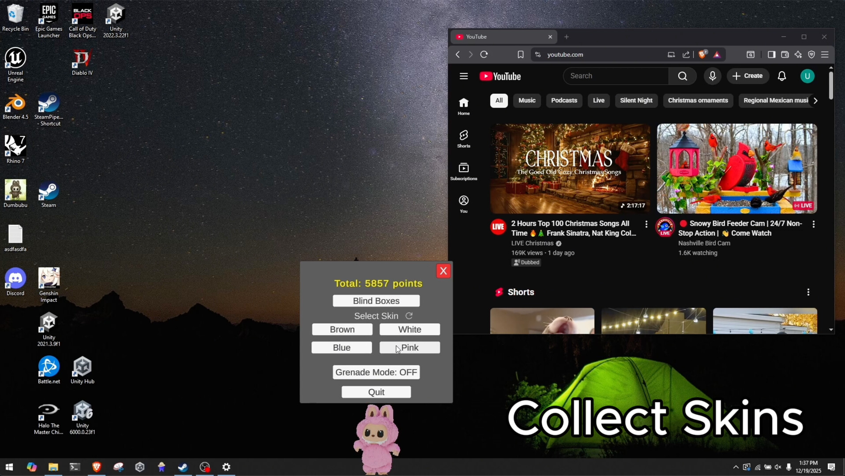Select the Music filter chip

pyautogui.click(x=527, y=100)
